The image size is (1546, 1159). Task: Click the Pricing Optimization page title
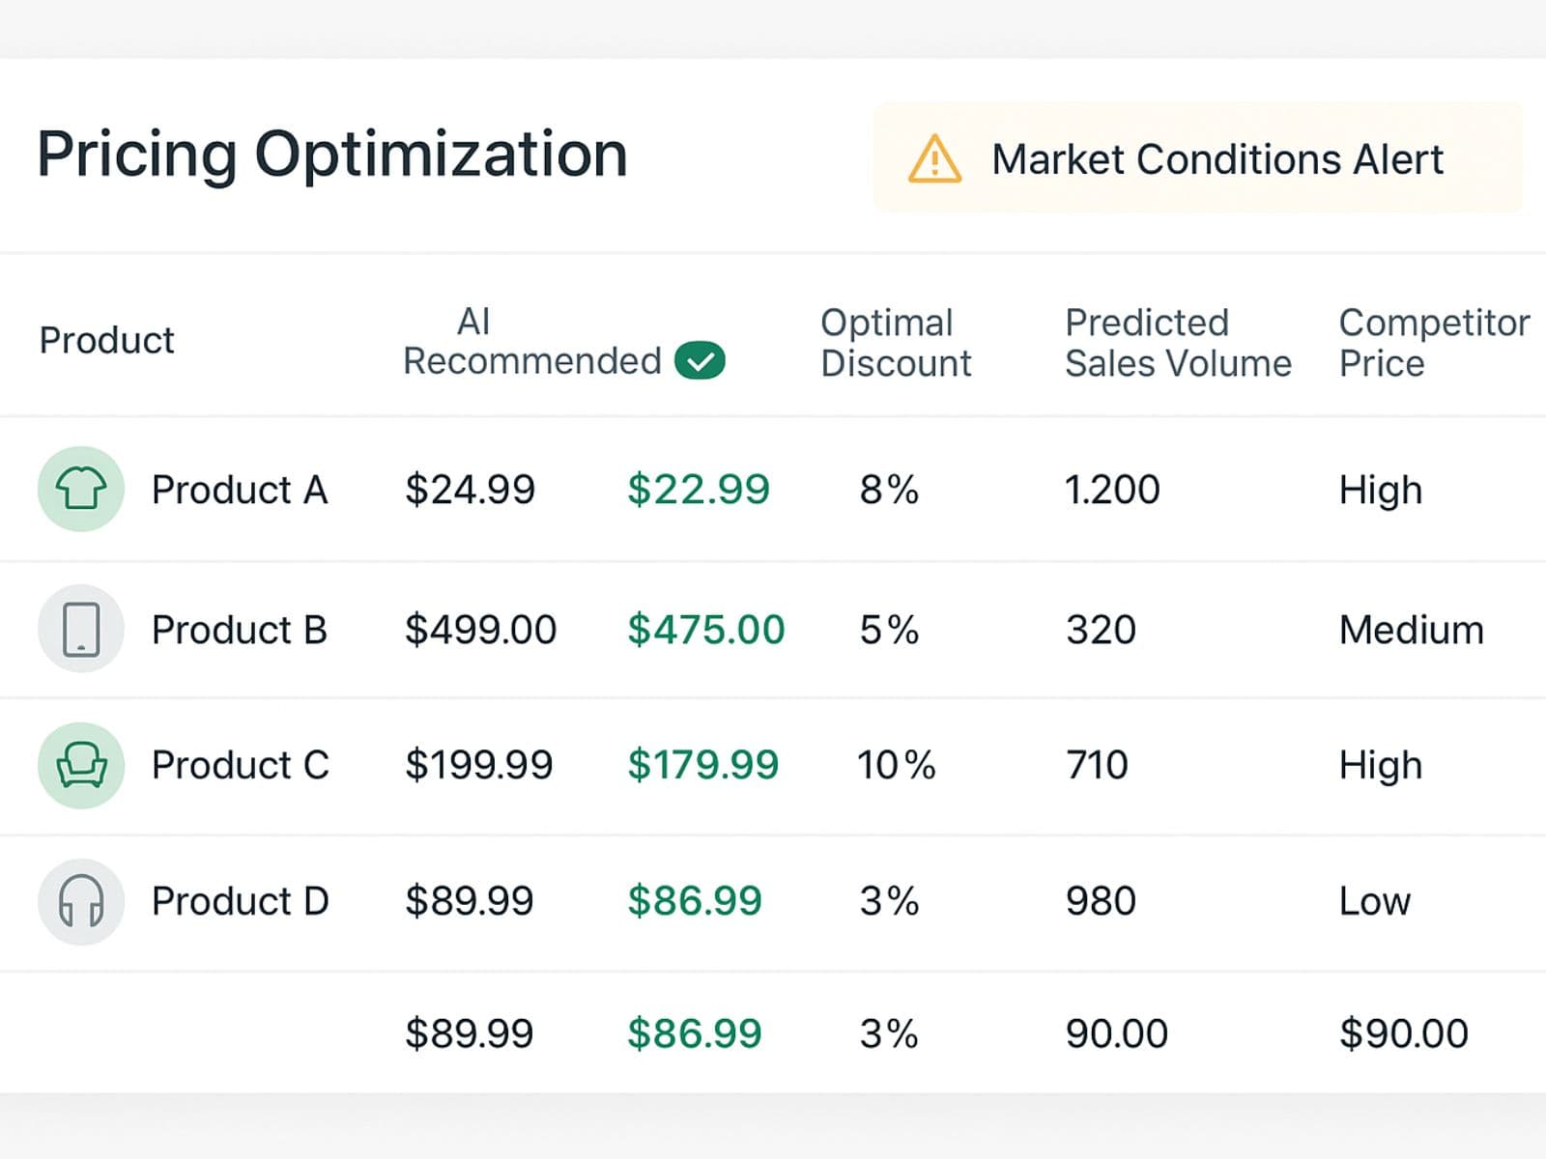tap(331, 152)
